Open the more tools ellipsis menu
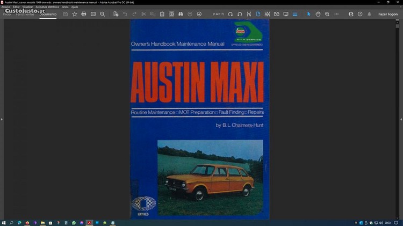Screen dimensions: 403x226 337,14
